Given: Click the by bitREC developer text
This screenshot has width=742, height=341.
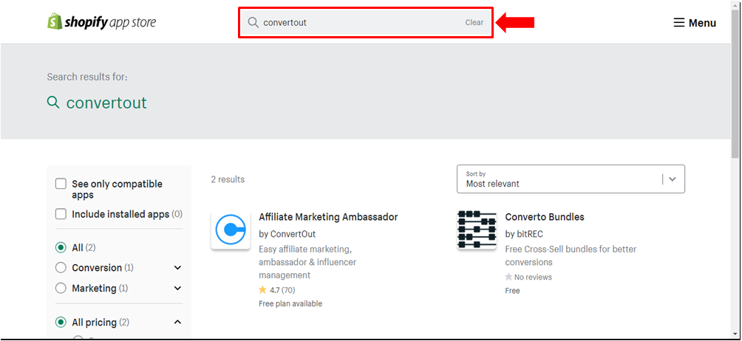Looking at the screenshot, I should pyautogui.click(x=524, y=234).
